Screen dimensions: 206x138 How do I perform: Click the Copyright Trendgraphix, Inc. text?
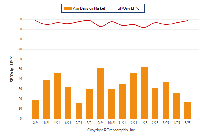(x=112, y=130)
